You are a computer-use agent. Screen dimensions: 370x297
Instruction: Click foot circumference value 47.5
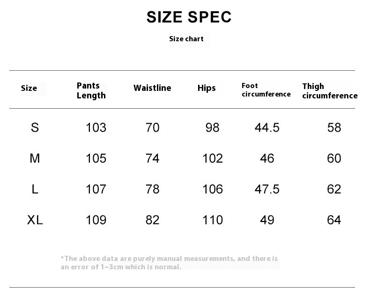(x=267, y=189)
